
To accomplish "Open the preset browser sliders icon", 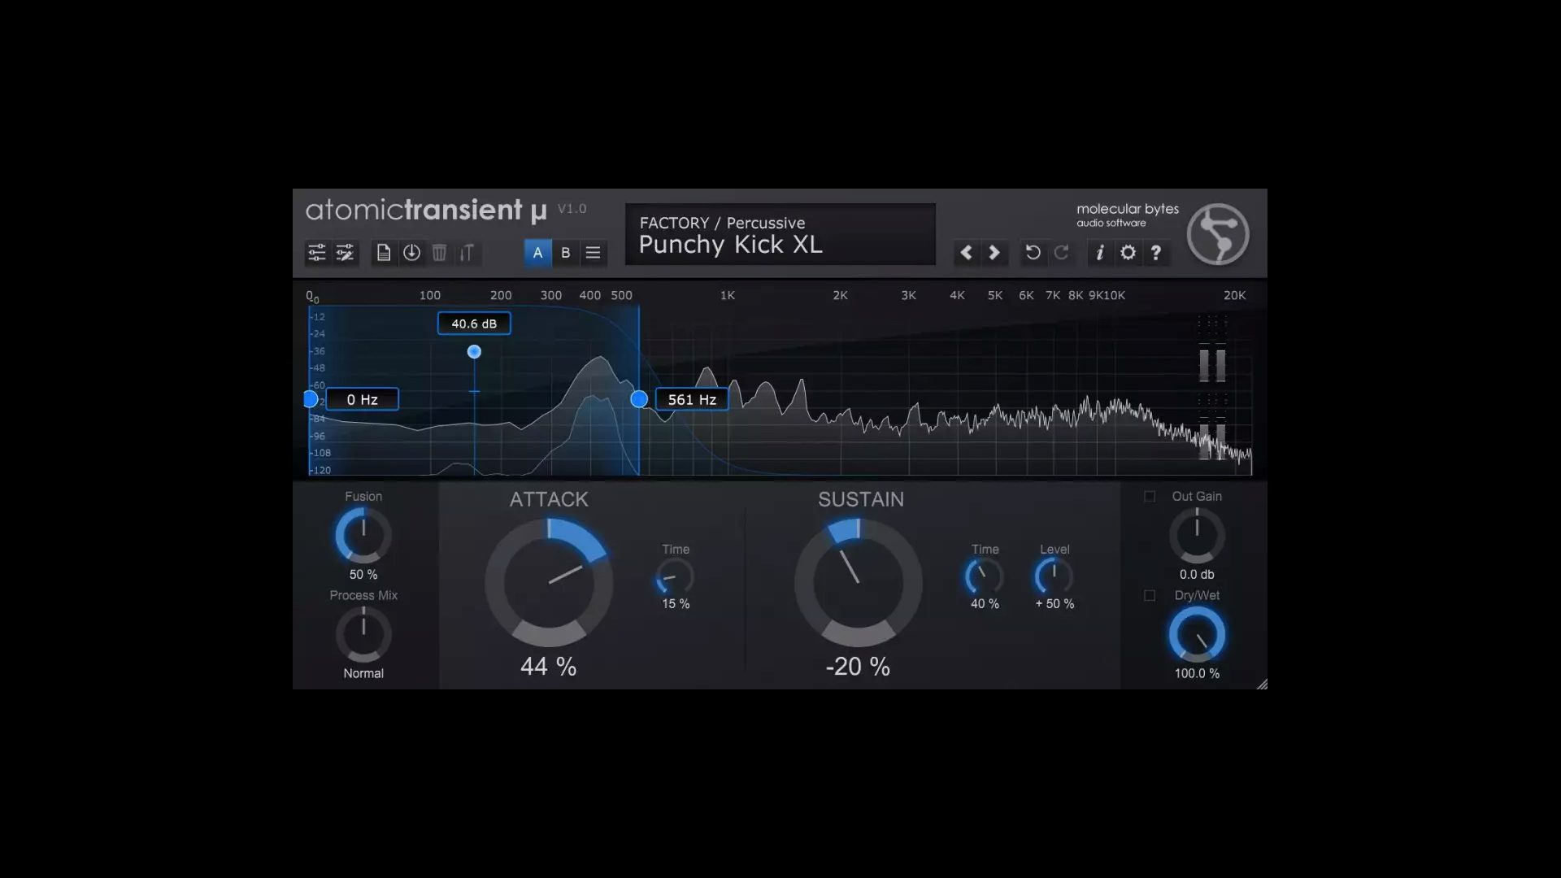I will tap(316, 253).
